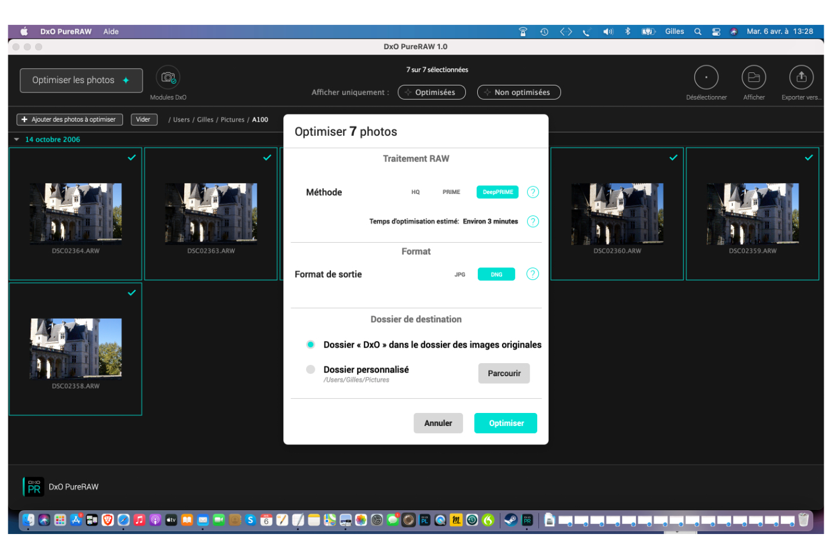Choose the PRIME processing method
Image resolution: width=832 pixels, height=553 pixels.
click(x=451, y=192)
